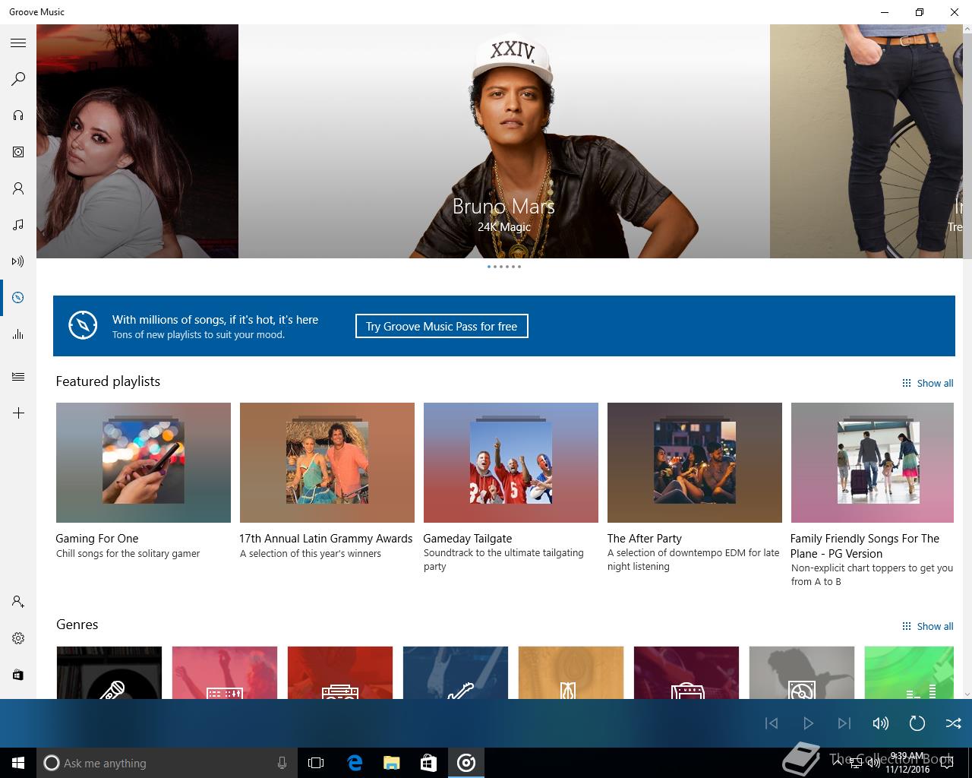Viewport: 972px width, 778px height.
Task: Click Bruno Mars featured banner title
Action: (x=503, y=206)
